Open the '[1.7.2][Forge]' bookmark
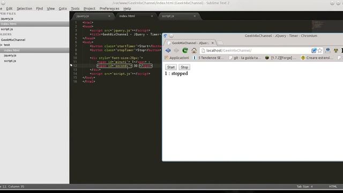 281,58
